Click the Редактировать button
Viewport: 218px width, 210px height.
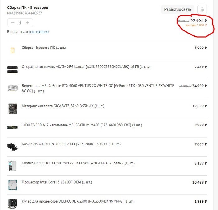(x=178, y=9)
